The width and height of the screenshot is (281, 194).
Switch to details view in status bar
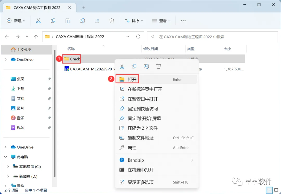(x=269, y=190)
